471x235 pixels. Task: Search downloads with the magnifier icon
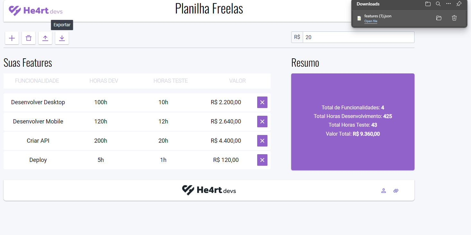tap(438, 4)
